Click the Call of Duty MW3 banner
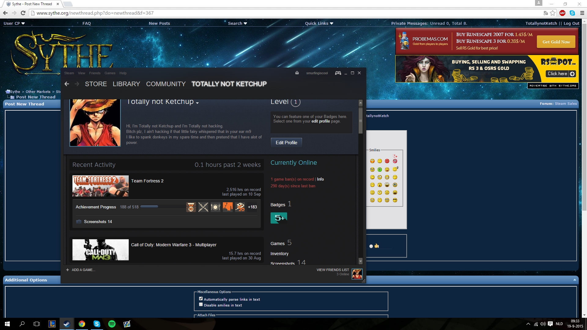Viewport: 587px width, 330px height. pos(101,250)
